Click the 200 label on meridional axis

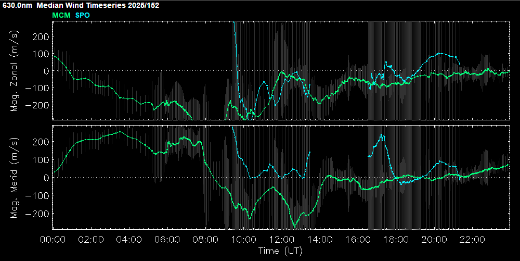(x=41, y=142)
